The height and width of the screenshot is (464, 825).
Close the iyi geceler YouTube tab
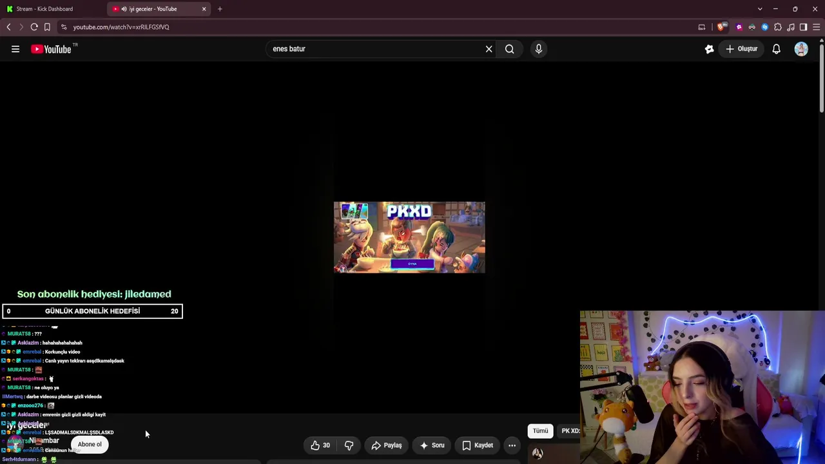(204, 9)
